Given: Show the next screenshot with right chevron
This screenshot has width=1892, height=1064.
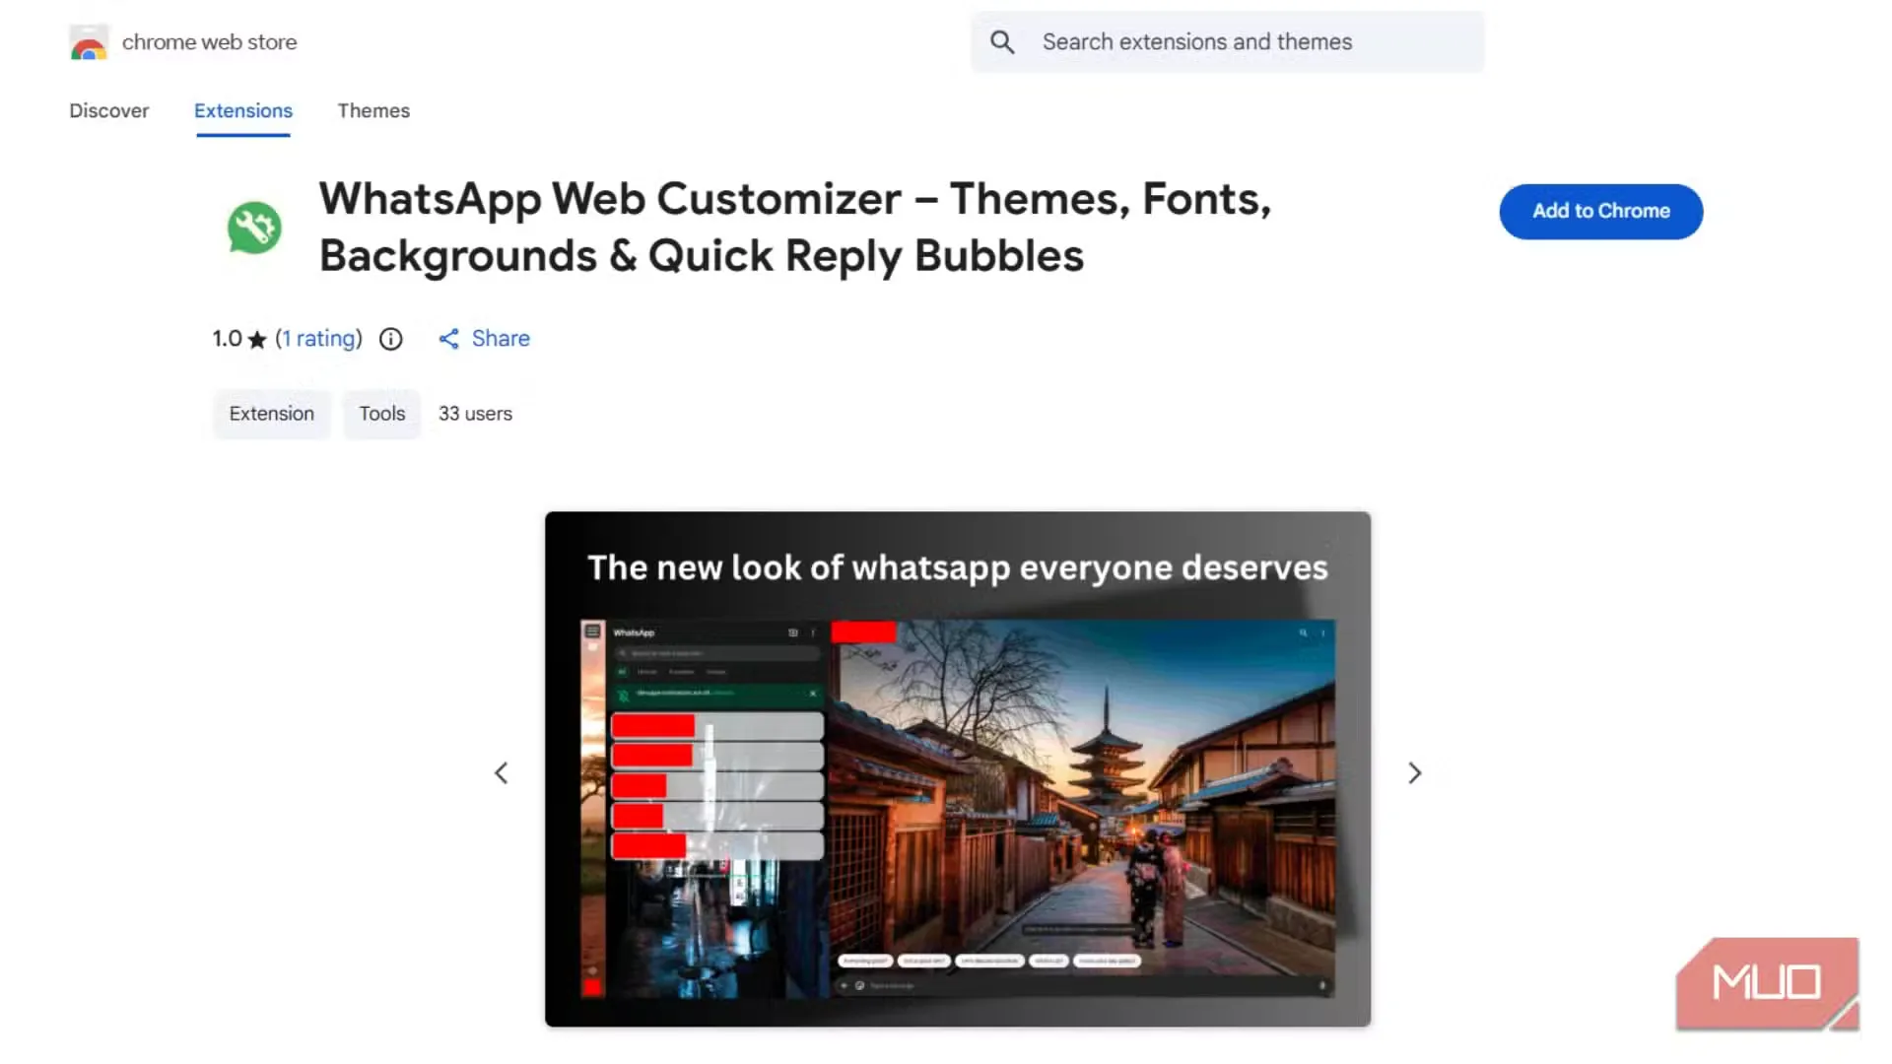Looking at the screenshot, I should pos(1414,773).
